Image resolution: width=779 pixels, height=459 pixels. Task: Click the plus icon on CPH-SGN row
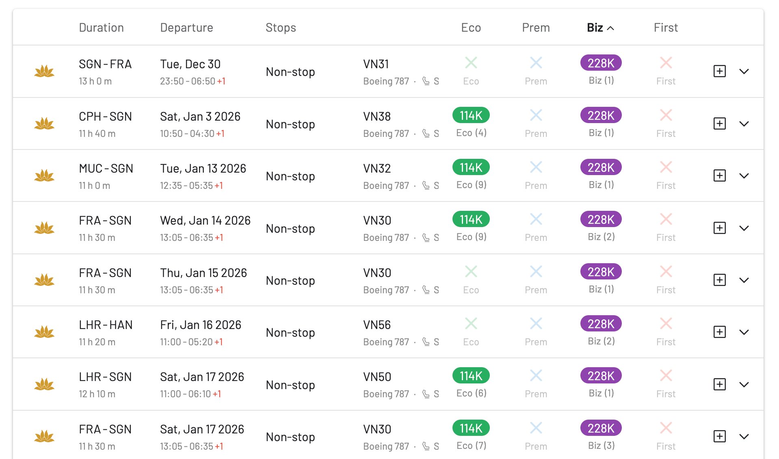coord(719,123)
